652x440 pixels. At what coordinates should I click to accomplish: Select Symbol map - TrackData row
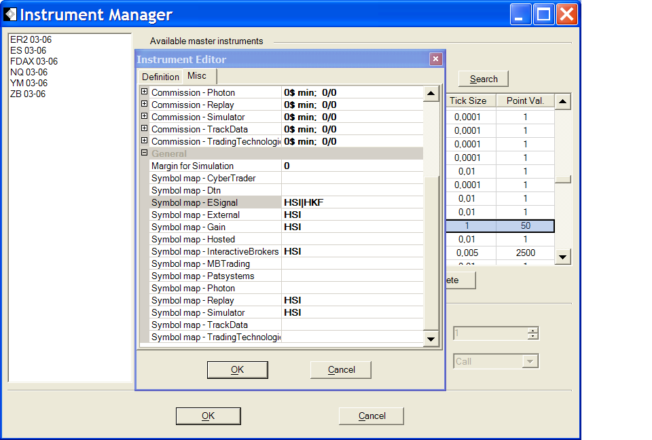point(286,325)
